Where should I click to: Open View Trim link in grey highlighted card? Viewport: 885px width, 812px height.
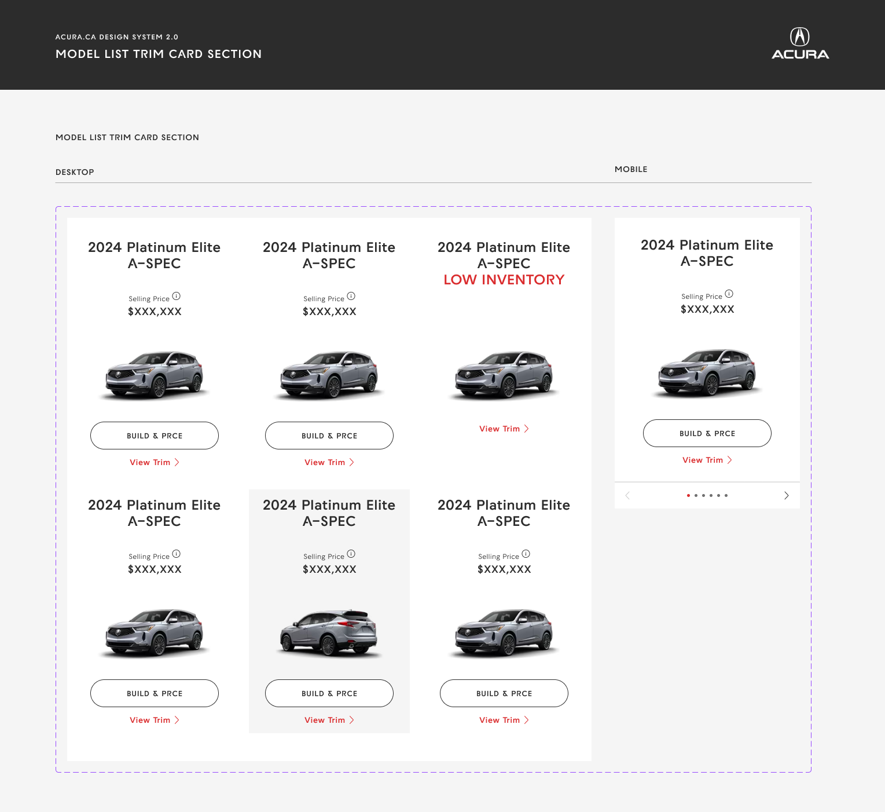point(329,720)
